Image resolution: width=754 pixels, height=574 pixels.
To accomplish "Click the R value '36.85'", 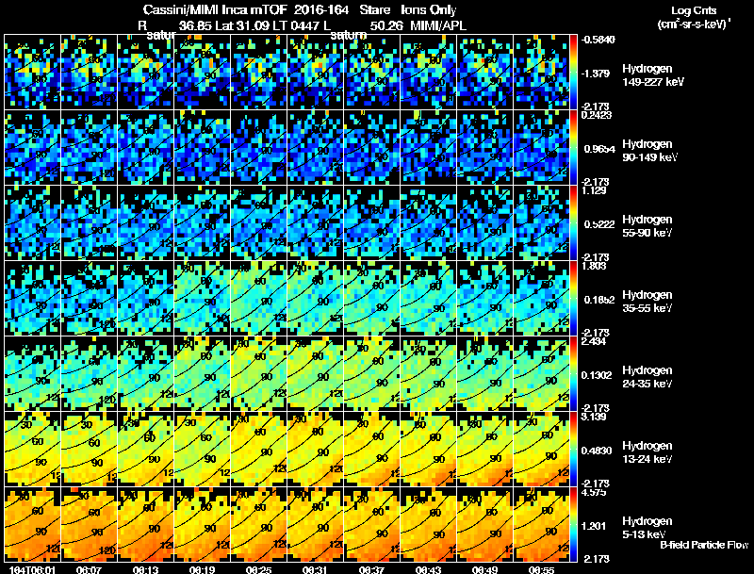I will pyautogui.click(x=195, y=25).
